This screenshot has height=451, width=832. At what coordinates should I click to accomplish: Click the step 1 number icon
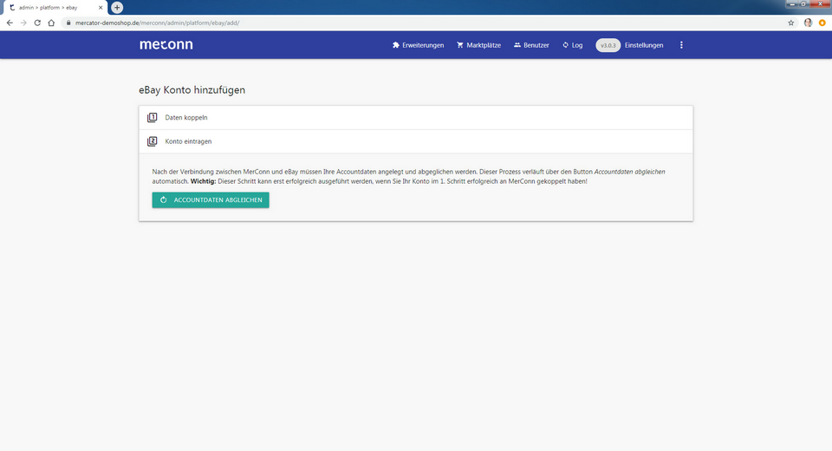point(153,117)
